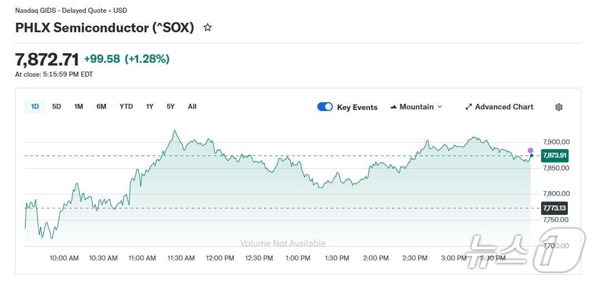The width and height of the screenshot is (594, 281).
Task: Select the All time range
Action: point(192,107)
